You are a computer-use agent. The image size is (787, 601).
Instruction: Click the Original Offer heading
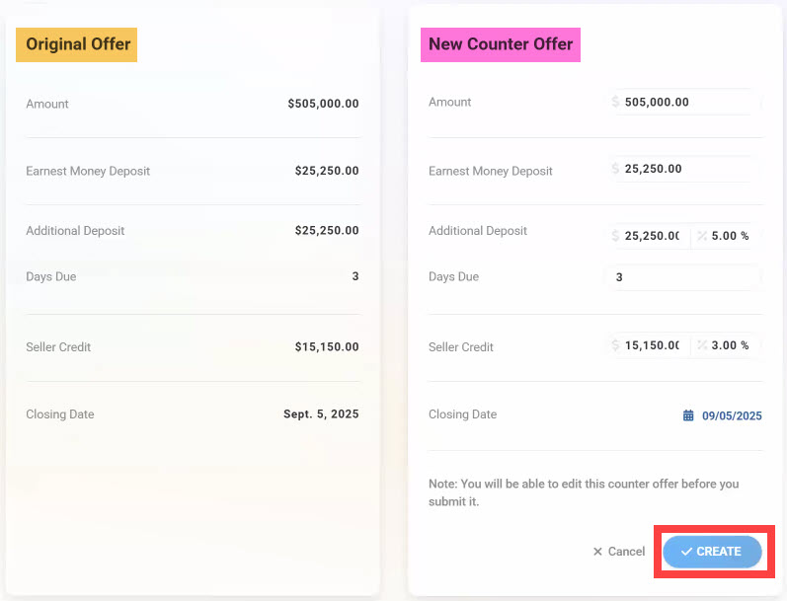click(76, 44)
